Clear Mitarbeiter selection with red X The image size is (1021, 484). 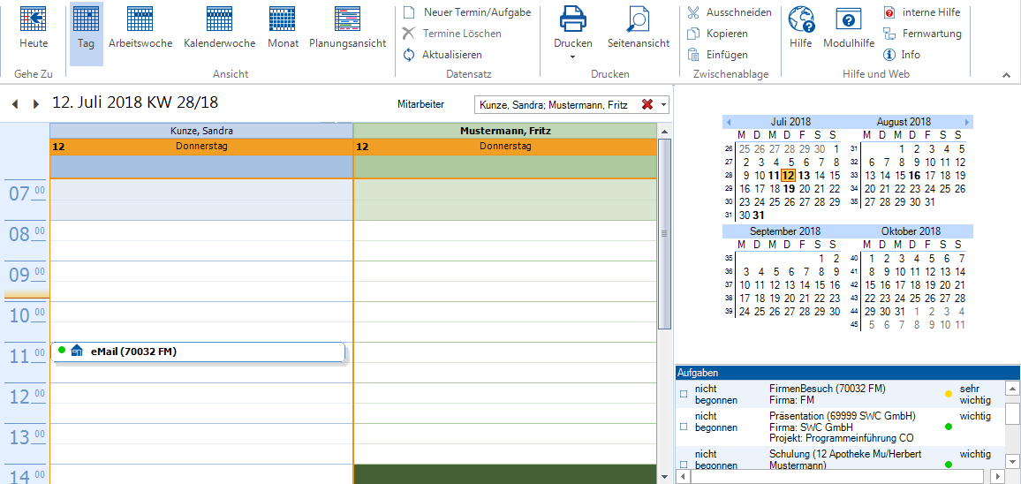647,105
